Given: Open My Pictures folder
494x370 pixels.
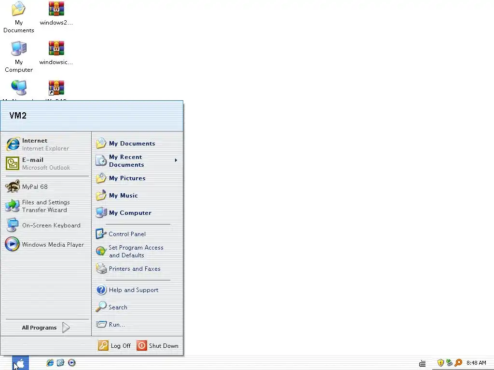Looking at the screenshot, I should click(x=137, y=178).
